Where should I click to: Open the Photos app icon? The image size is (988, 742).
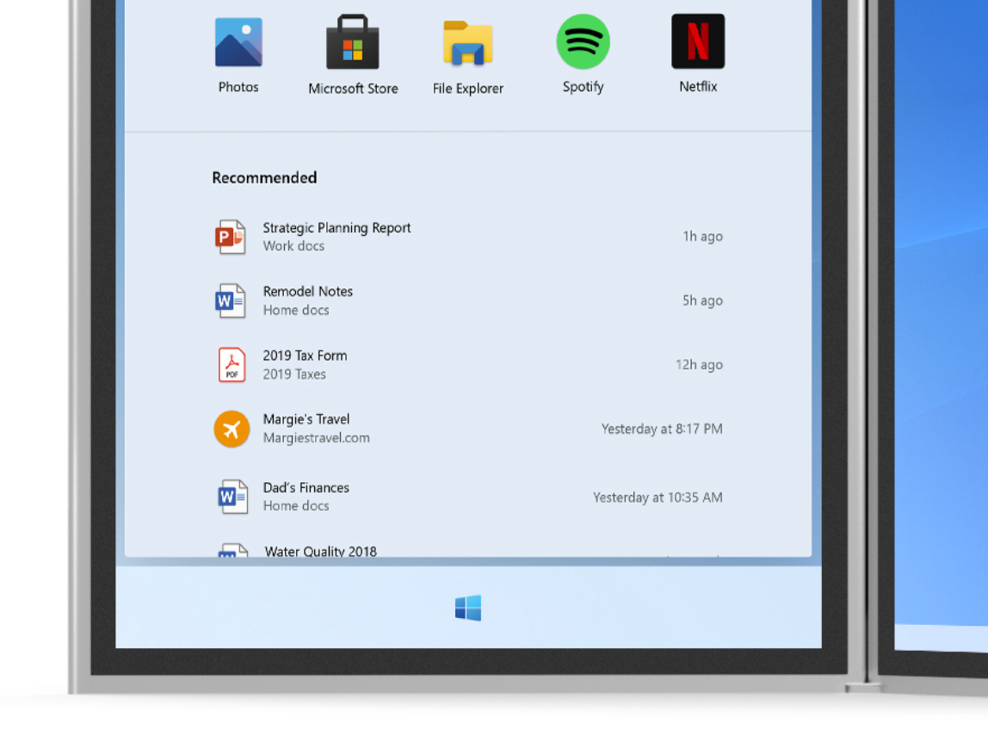click(238, 42)
